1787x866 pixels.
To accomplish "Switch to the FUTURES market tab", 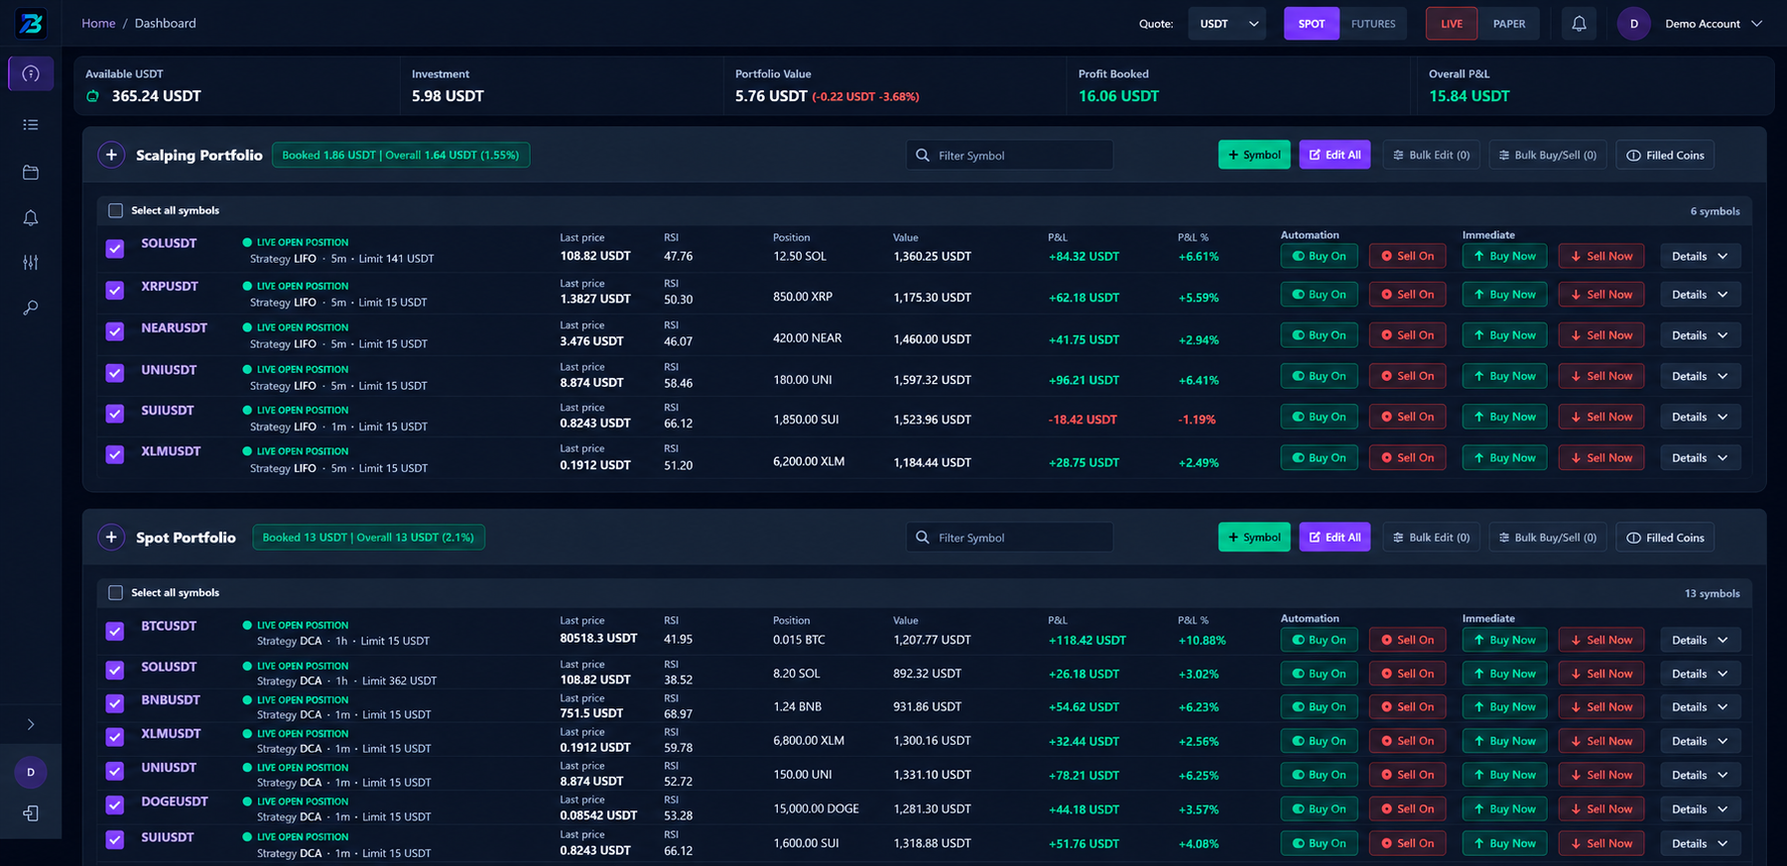I will point(1373,24).
